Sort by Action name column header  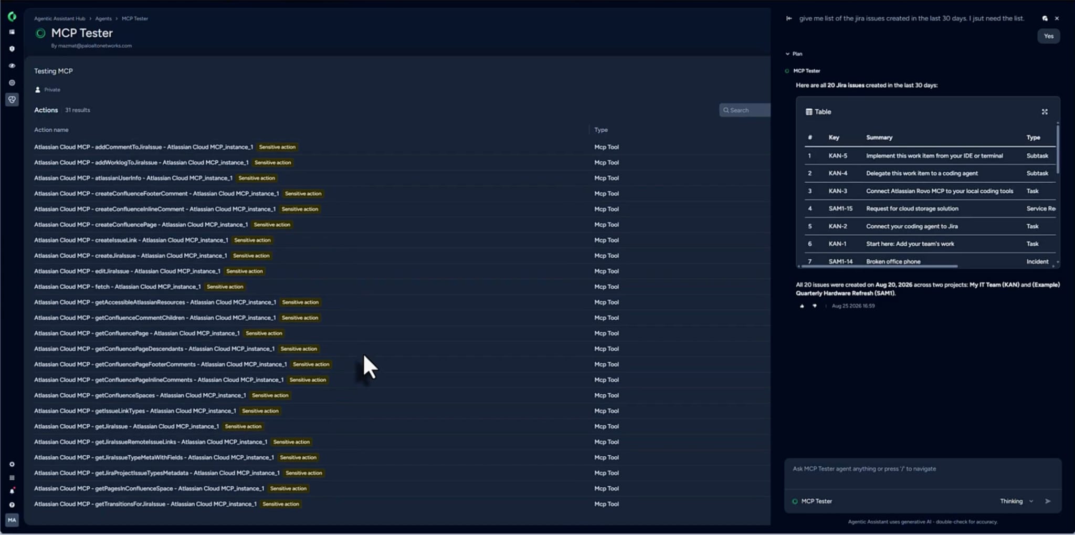51,130
